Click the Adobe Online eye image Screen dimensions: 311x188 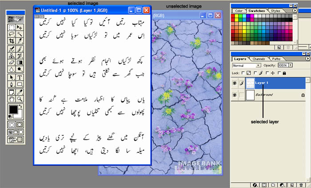[x=16, y=19]
